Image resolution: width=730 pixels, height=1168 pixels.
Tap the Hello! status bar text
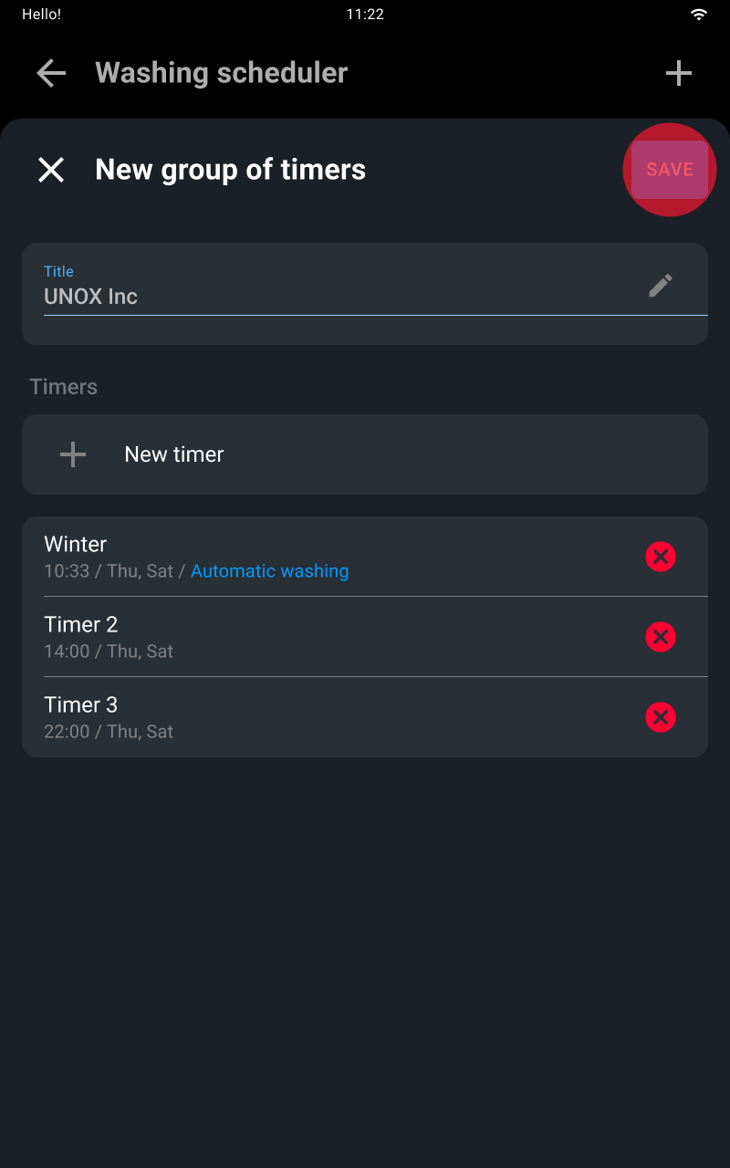point(41,15)
